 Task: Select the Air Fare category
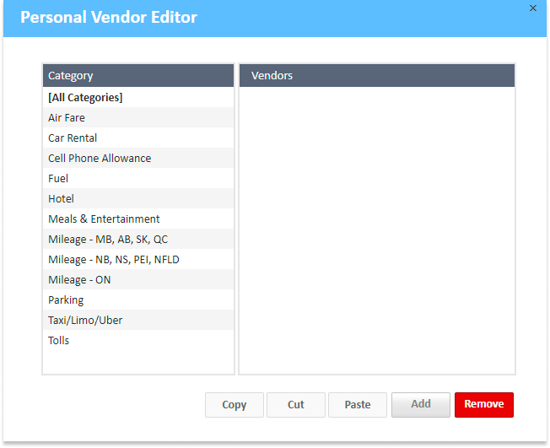[67, 118]
